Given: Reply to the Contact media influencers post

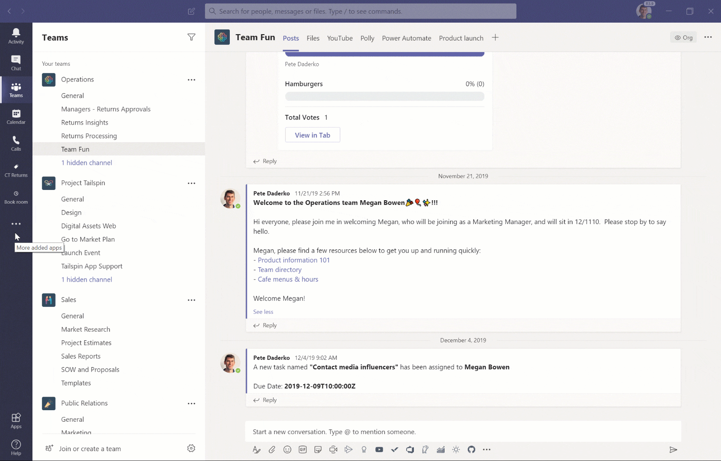Looking at the screenshot, I should [x=265, y=400].
